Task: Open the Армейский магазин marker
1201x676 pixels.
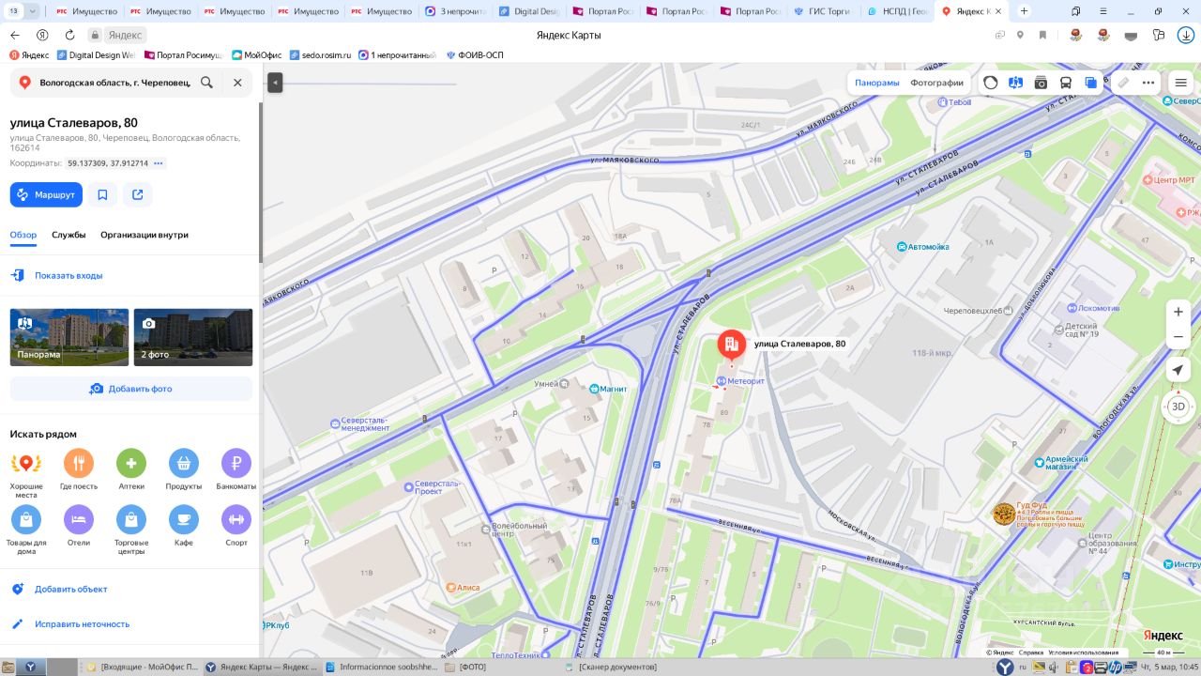Action: coord(1039,463)
